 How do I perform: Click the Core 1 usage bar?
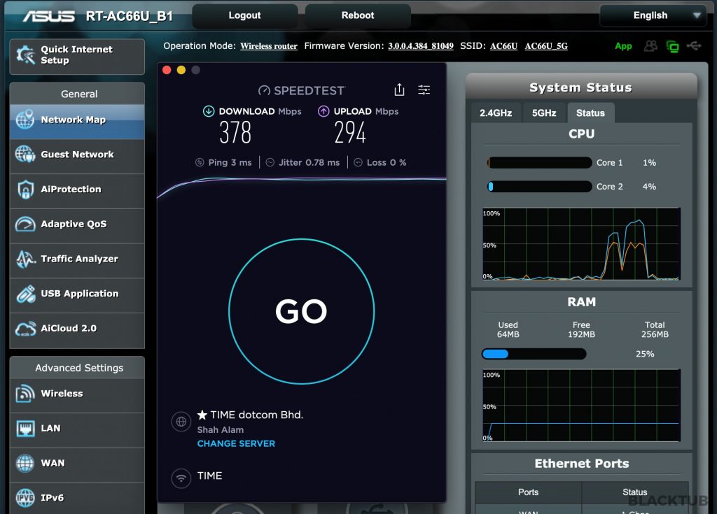[540, 163]
